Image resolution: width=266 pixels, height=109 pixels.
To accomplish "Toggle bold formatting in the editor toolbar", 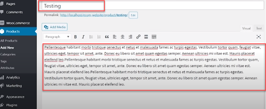I will coord(76,37).
